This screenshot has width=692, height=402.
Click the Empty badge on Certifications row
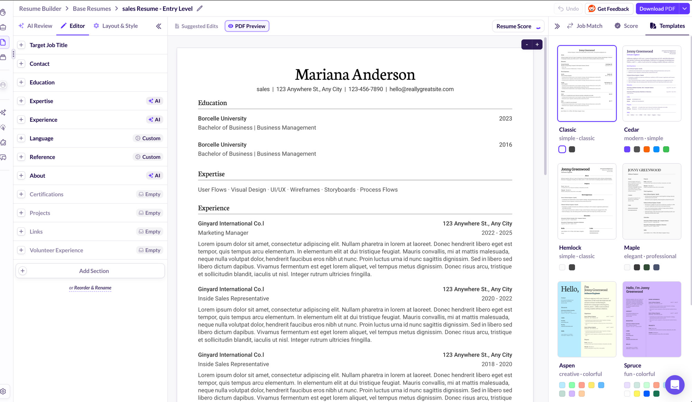point(149,194)
